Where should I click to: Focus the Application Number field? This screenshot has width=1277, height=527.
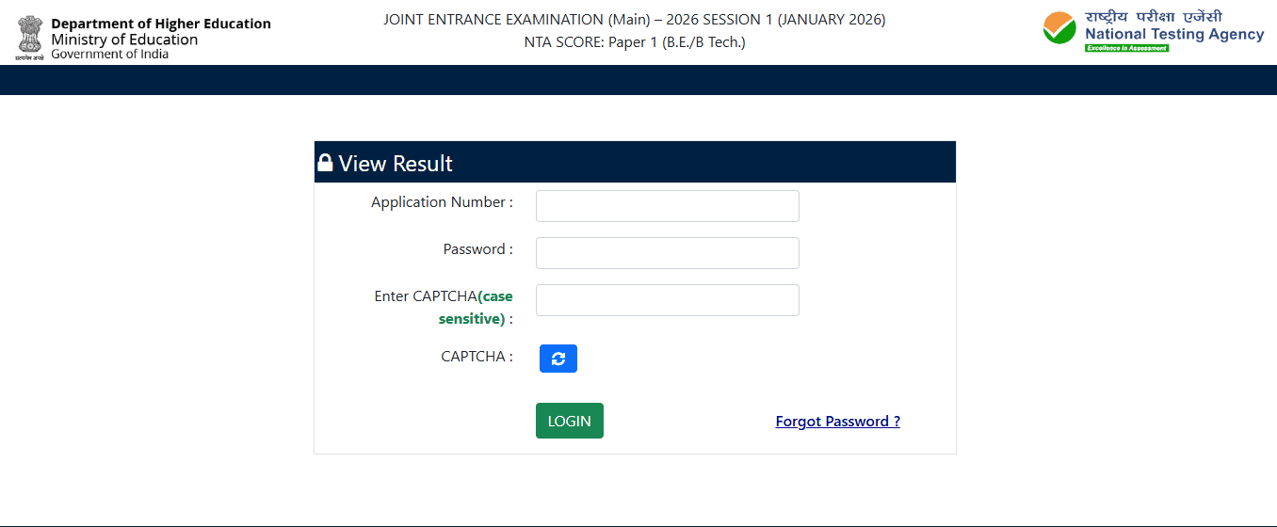point(667,206)
